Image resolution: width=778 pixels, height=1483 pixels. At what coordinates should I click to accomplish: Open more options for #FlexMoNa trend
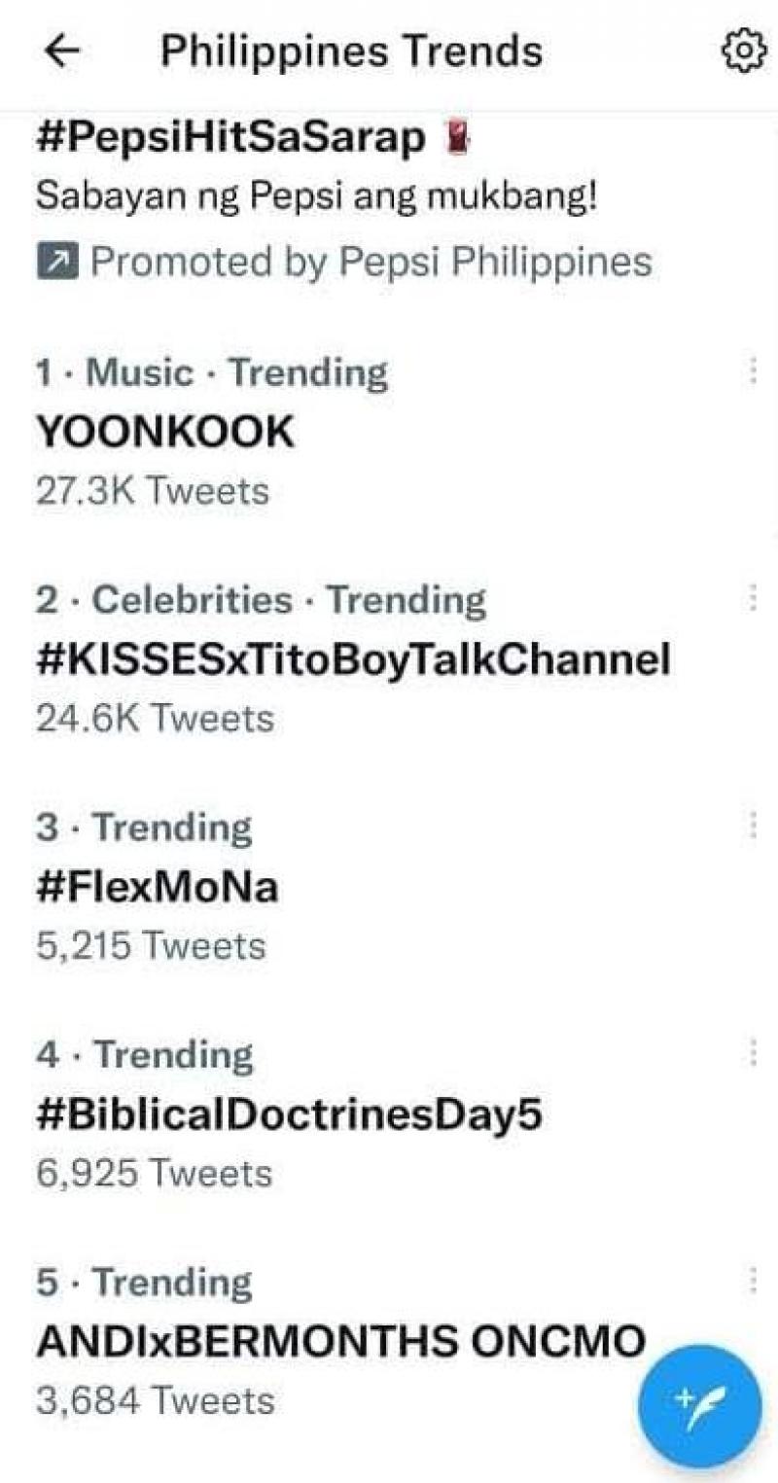(751, 826)
